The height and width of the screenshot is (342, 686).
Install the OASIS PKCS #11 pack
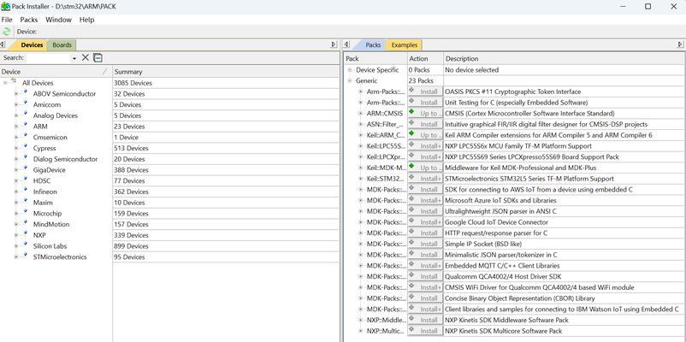(x=425, y=91)
